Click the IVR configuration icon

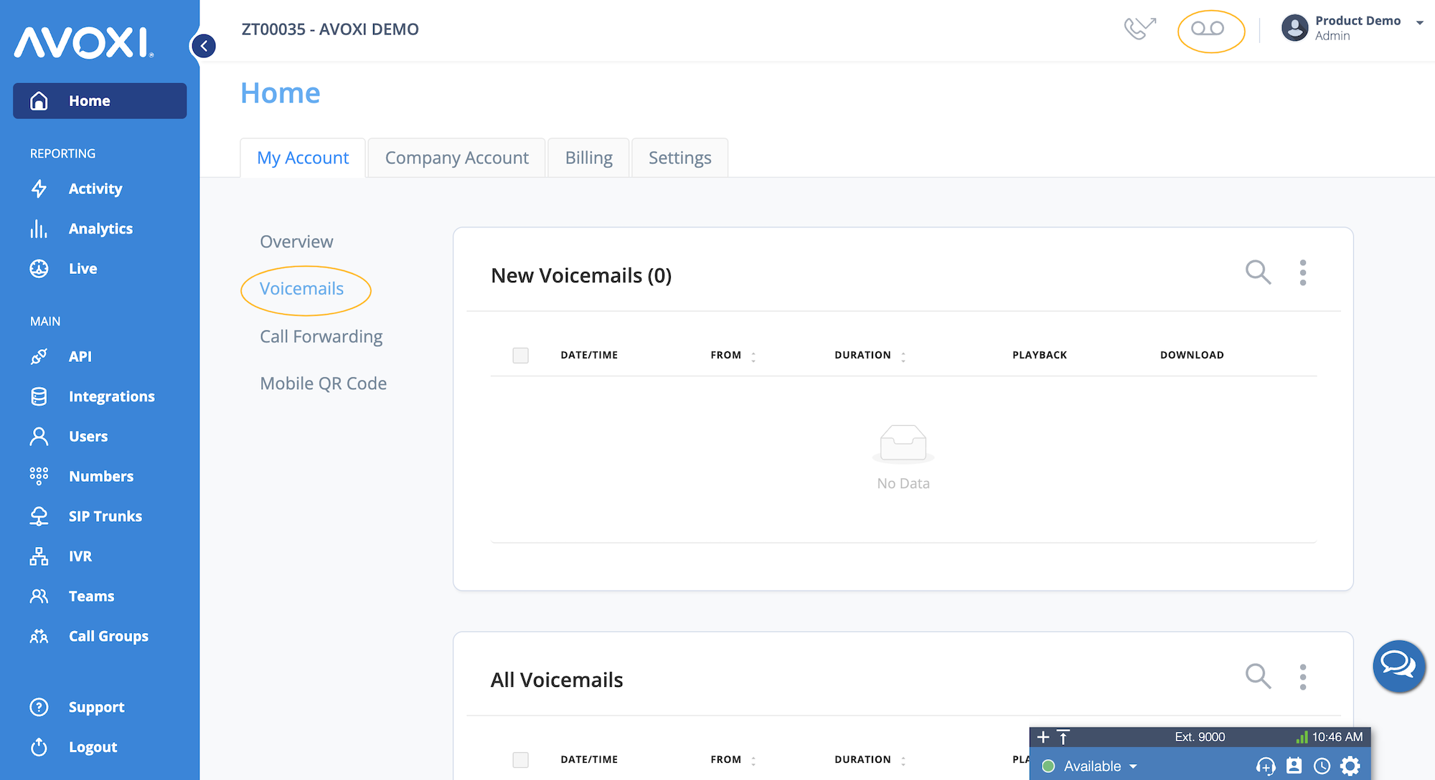coord(37,555)
